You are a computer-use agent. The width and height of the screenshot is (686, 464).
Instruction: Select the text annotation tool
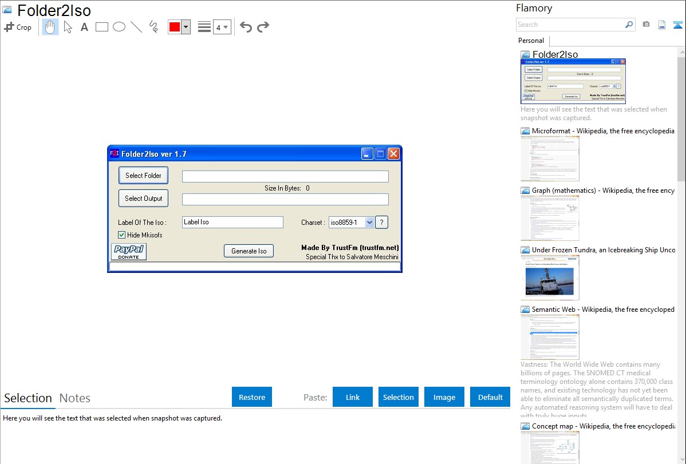click(84, 27)
